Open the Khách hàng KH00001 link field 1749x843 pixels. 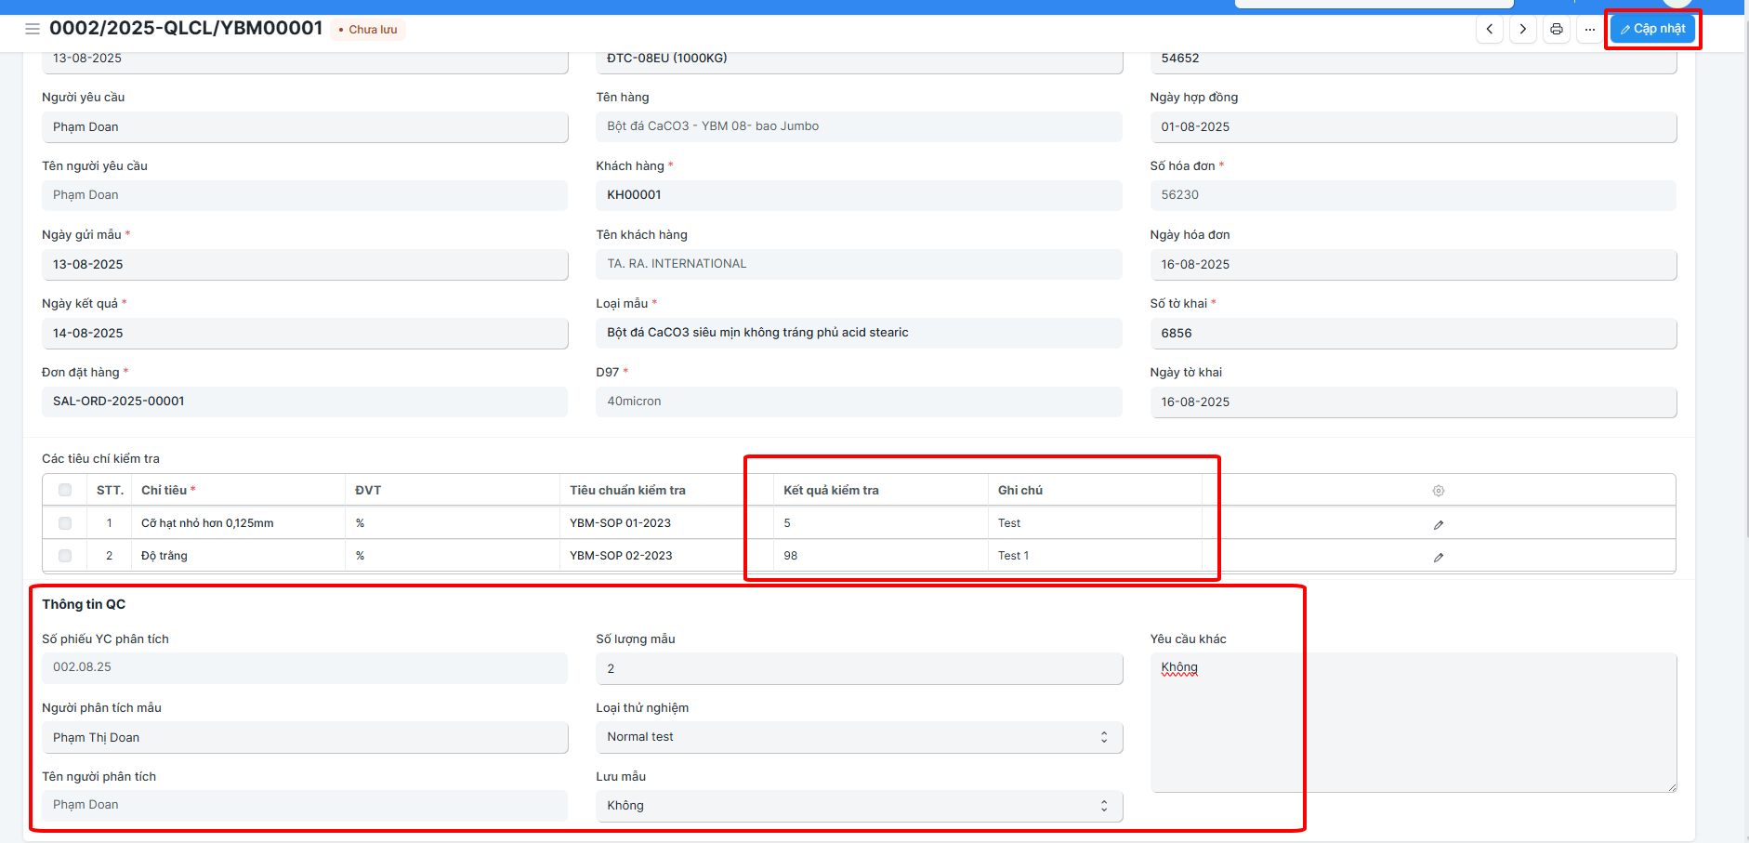tap(859, 195)
